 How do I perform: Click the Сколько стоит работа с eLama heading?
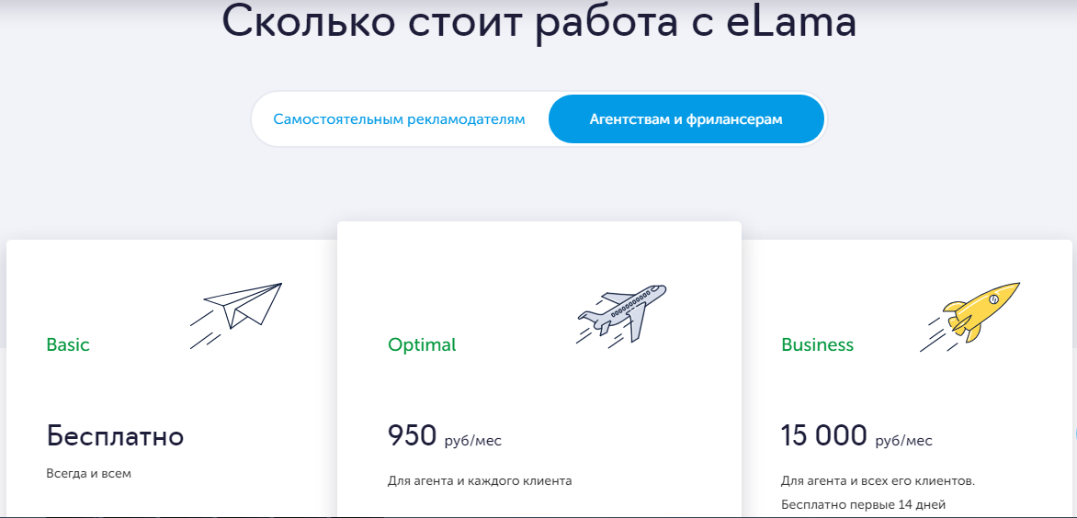pyautogui.click(x=538, y=24)
